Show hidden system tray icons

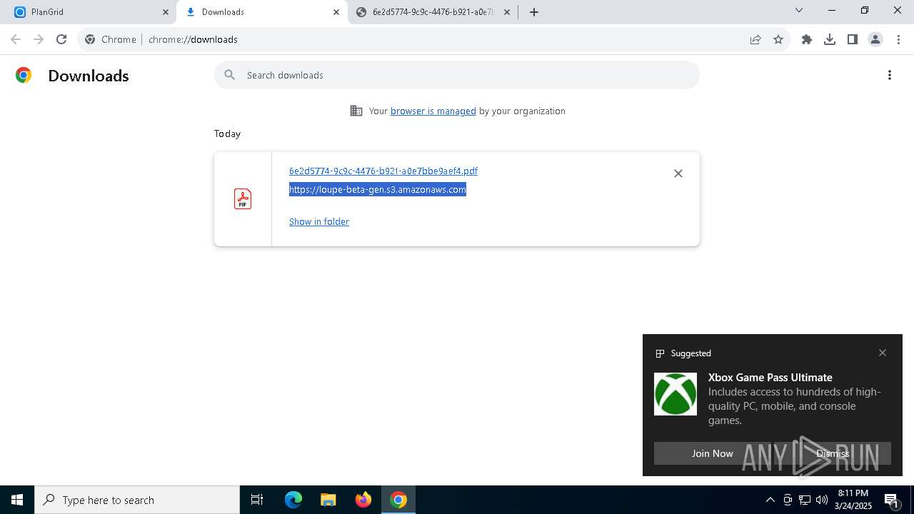click(770, 500)
